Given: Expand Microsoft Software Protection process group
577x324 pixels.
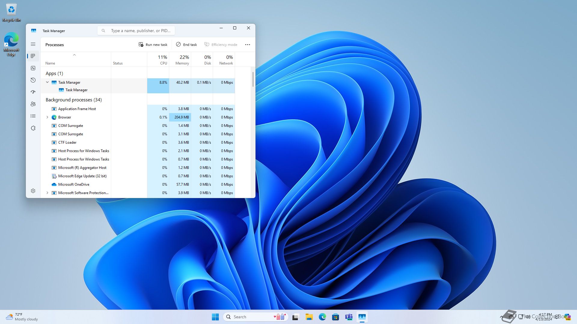Looking at the screenshot, I should [x=47, y=193].
